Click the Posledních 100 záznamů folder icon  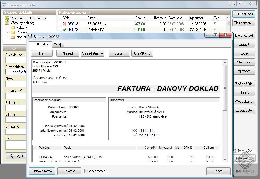tap(7, 18)
